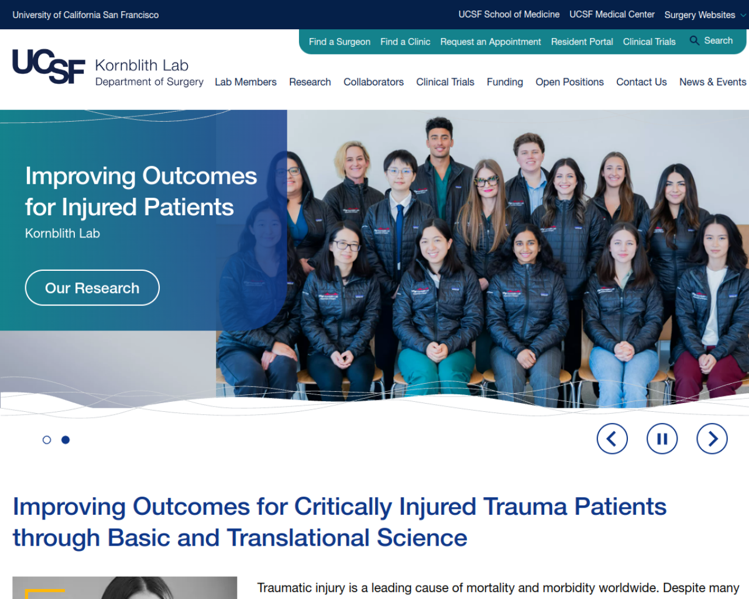Select the first carousel slide dot

(x=47, y=440)
